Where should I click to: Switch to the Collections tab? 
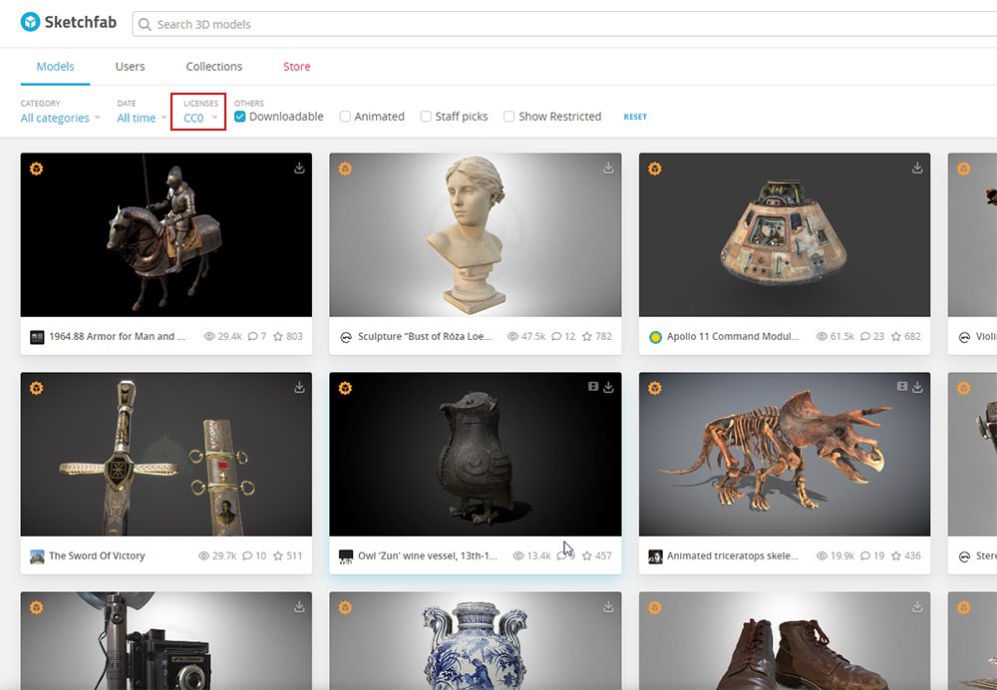point(213,67)
